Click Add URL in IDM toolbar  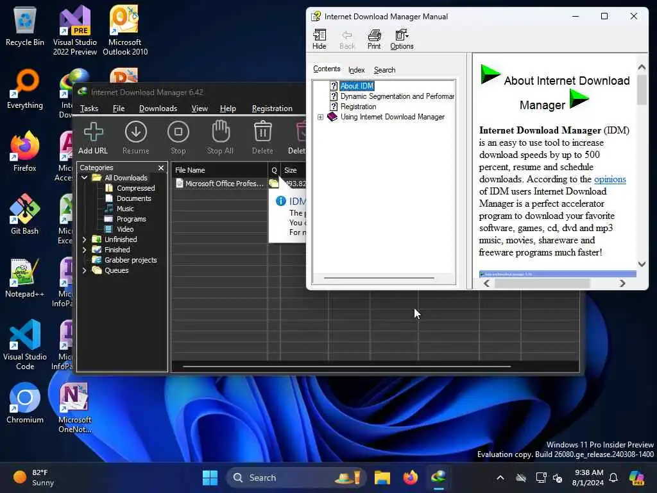tap(93, 138)
